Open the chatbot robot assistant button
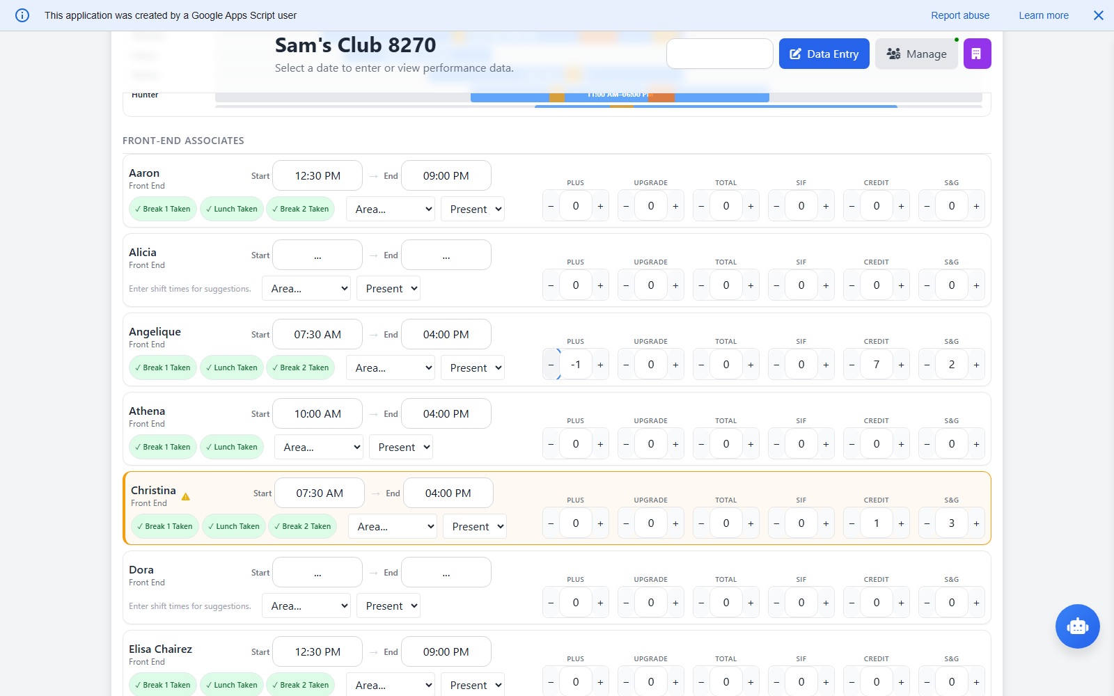This screenshot has width=1114, height=696. point(1077,626)
